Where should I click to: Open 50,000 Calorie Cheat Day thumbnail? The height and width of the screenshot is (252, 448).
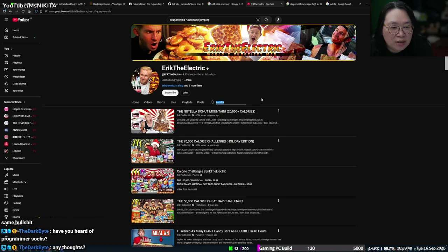click(153, 211)
